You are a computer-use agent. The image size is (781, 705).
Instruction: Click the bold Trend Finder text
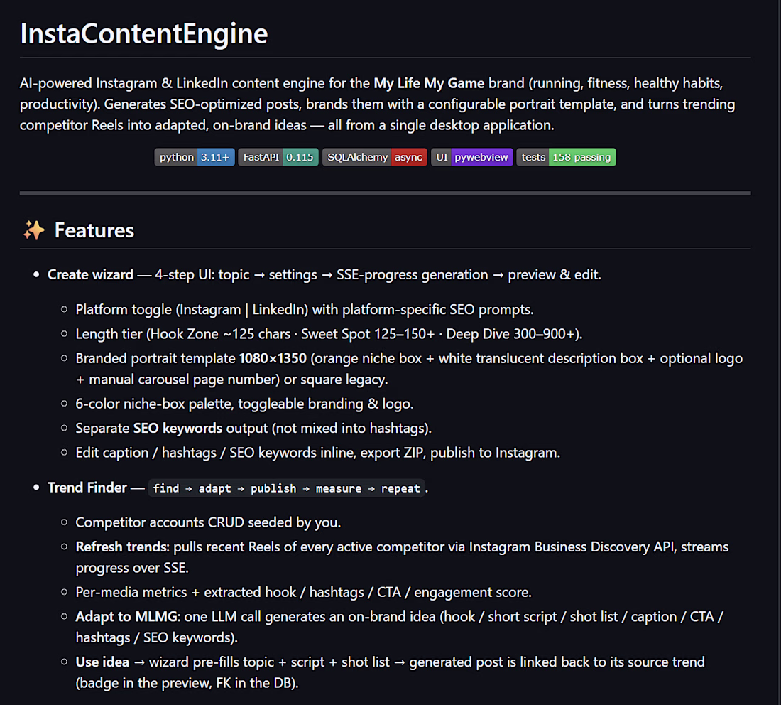87,488
